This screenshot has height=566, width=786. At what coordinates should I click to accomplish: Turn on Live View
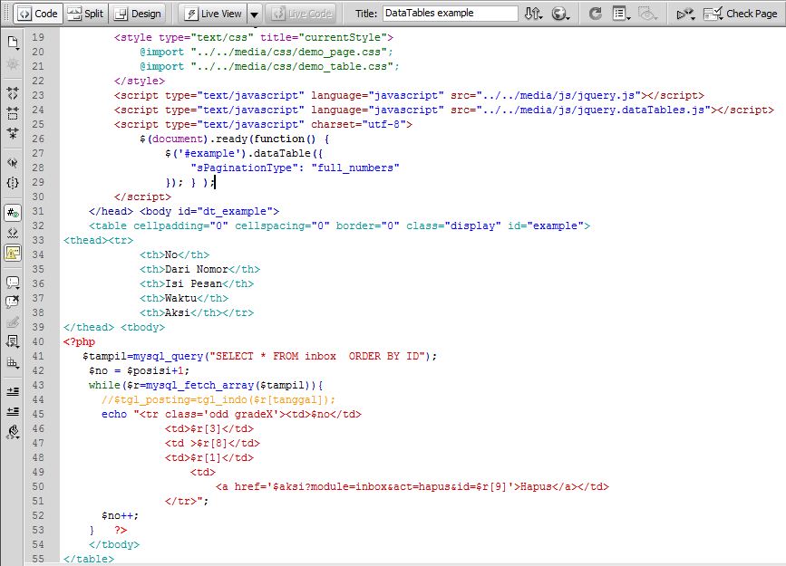point(213,14)
